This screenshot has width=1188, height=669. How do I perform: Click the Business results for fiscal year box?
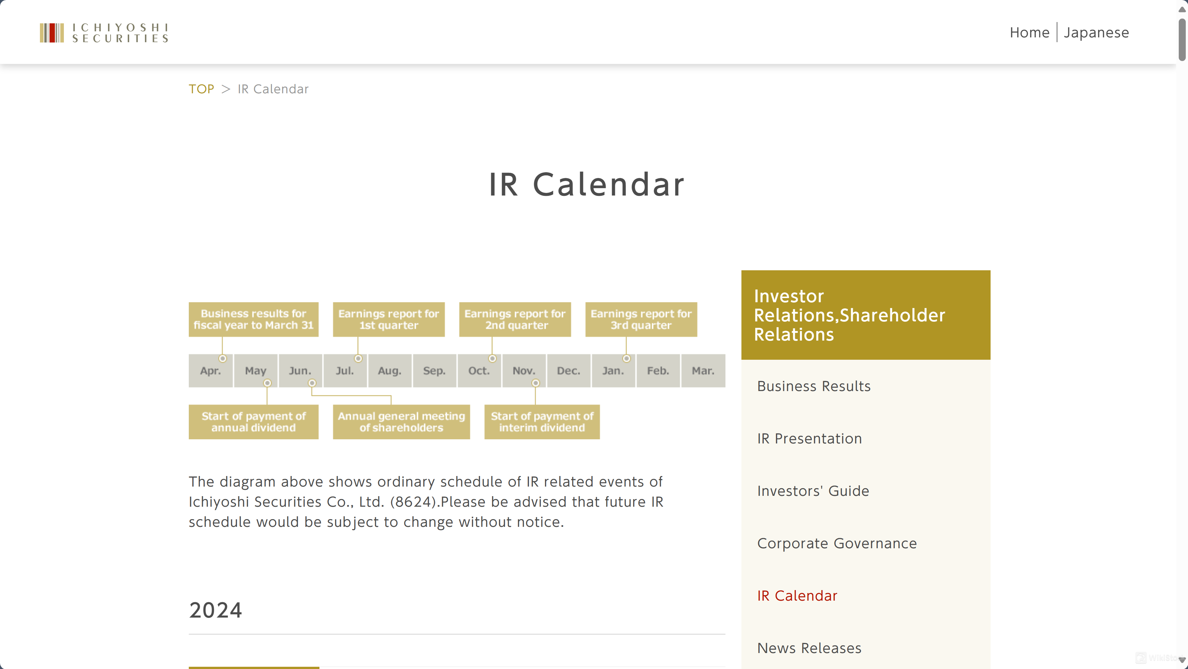(253, 319)
